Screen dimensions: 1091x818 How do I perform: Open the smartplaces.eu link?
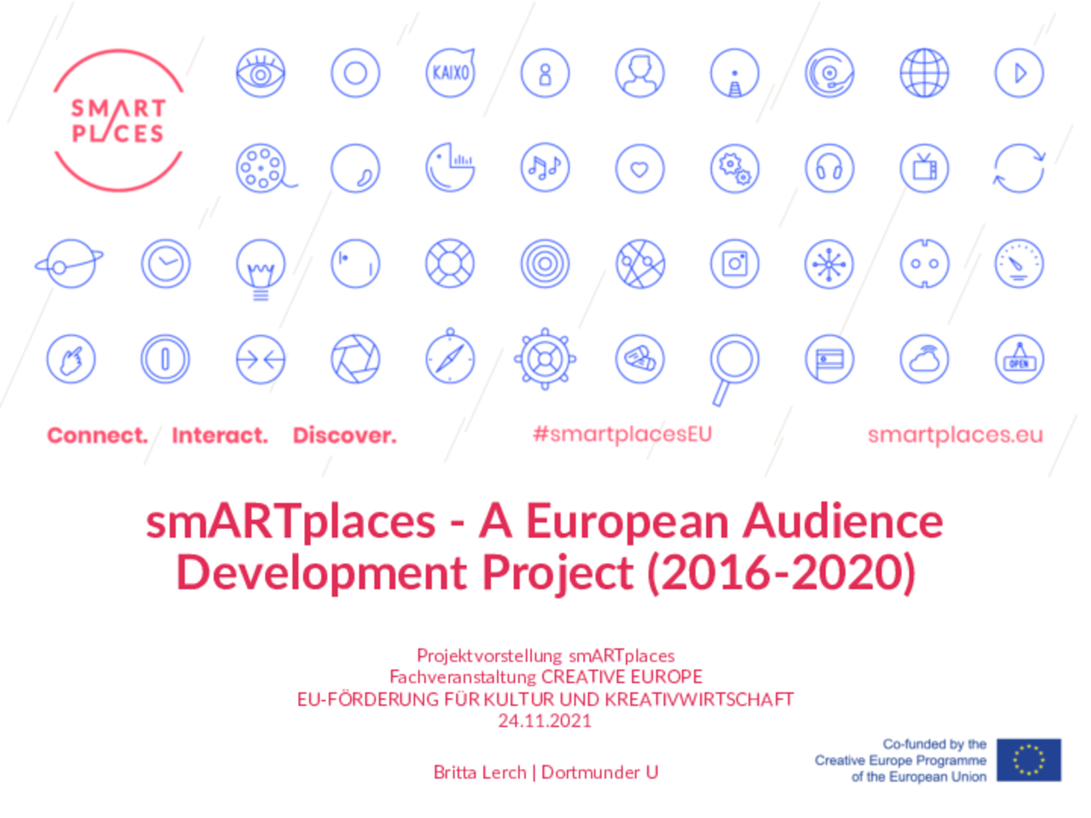pos(955,435)
